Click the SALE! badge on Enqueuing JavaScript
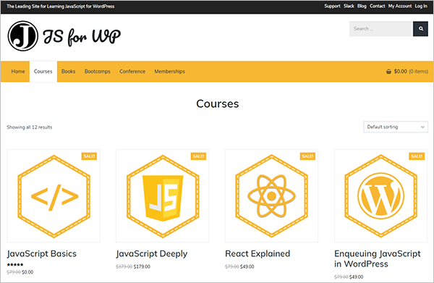This screenshot has width=434, height=283. click(x=417, y=156)
